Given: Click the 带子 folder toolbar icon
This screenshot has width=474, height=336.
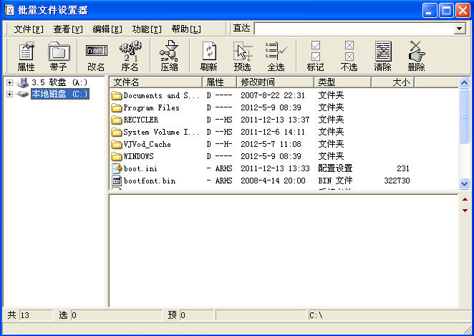Looking at the screenshot, I should tap(59, 57).
